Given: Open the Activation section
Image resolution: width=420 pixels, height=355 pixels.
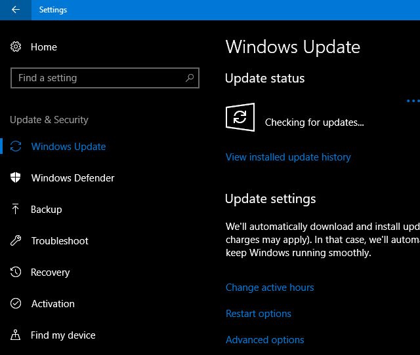Looking at the screenshot, I should click(53, 304).
